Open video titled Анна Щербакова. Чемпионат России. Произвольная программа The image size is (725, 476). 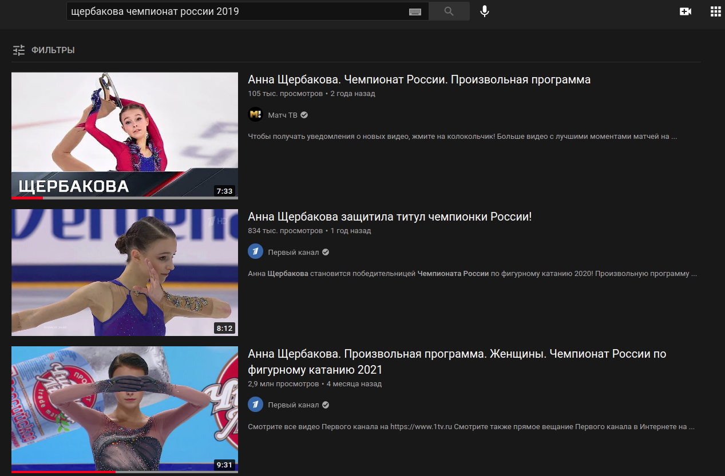click(x=419, y=79)
